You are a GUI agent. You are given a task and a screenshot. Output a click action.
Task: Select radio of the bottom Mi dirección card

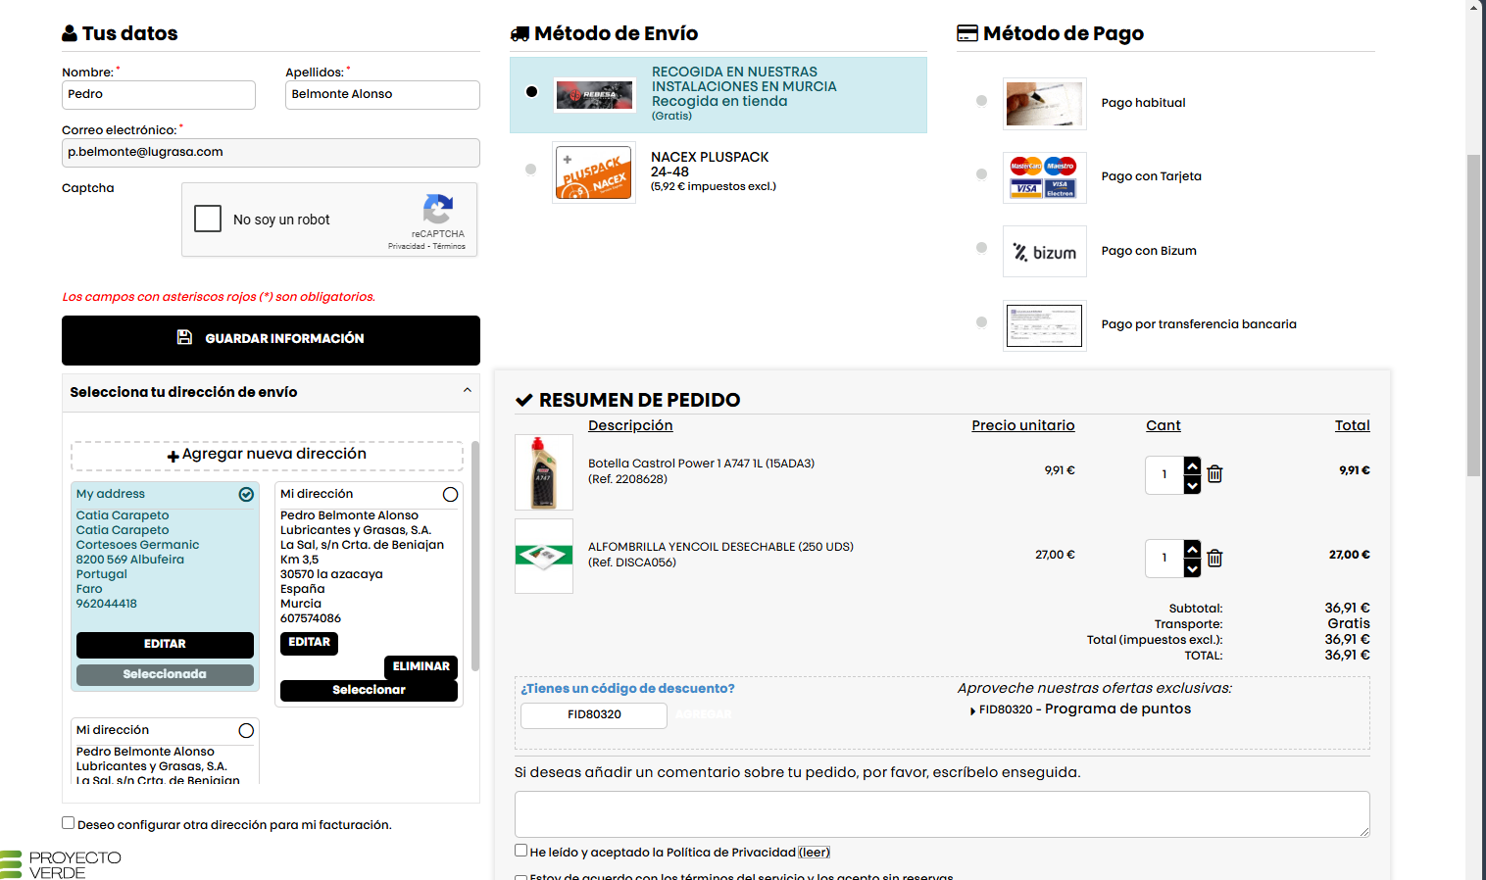coord(247,731)
